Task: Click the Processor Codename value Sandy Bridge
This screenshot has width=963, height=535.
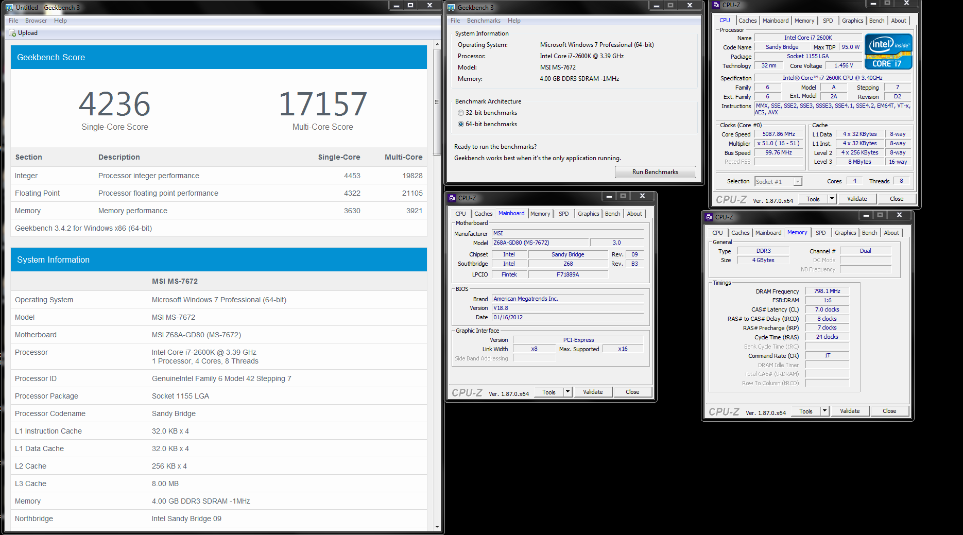Action: tap(174, 413)
